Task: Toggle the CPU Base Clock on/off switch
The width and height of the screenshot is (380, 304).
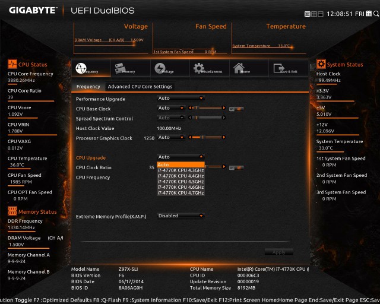Action: 236,109
